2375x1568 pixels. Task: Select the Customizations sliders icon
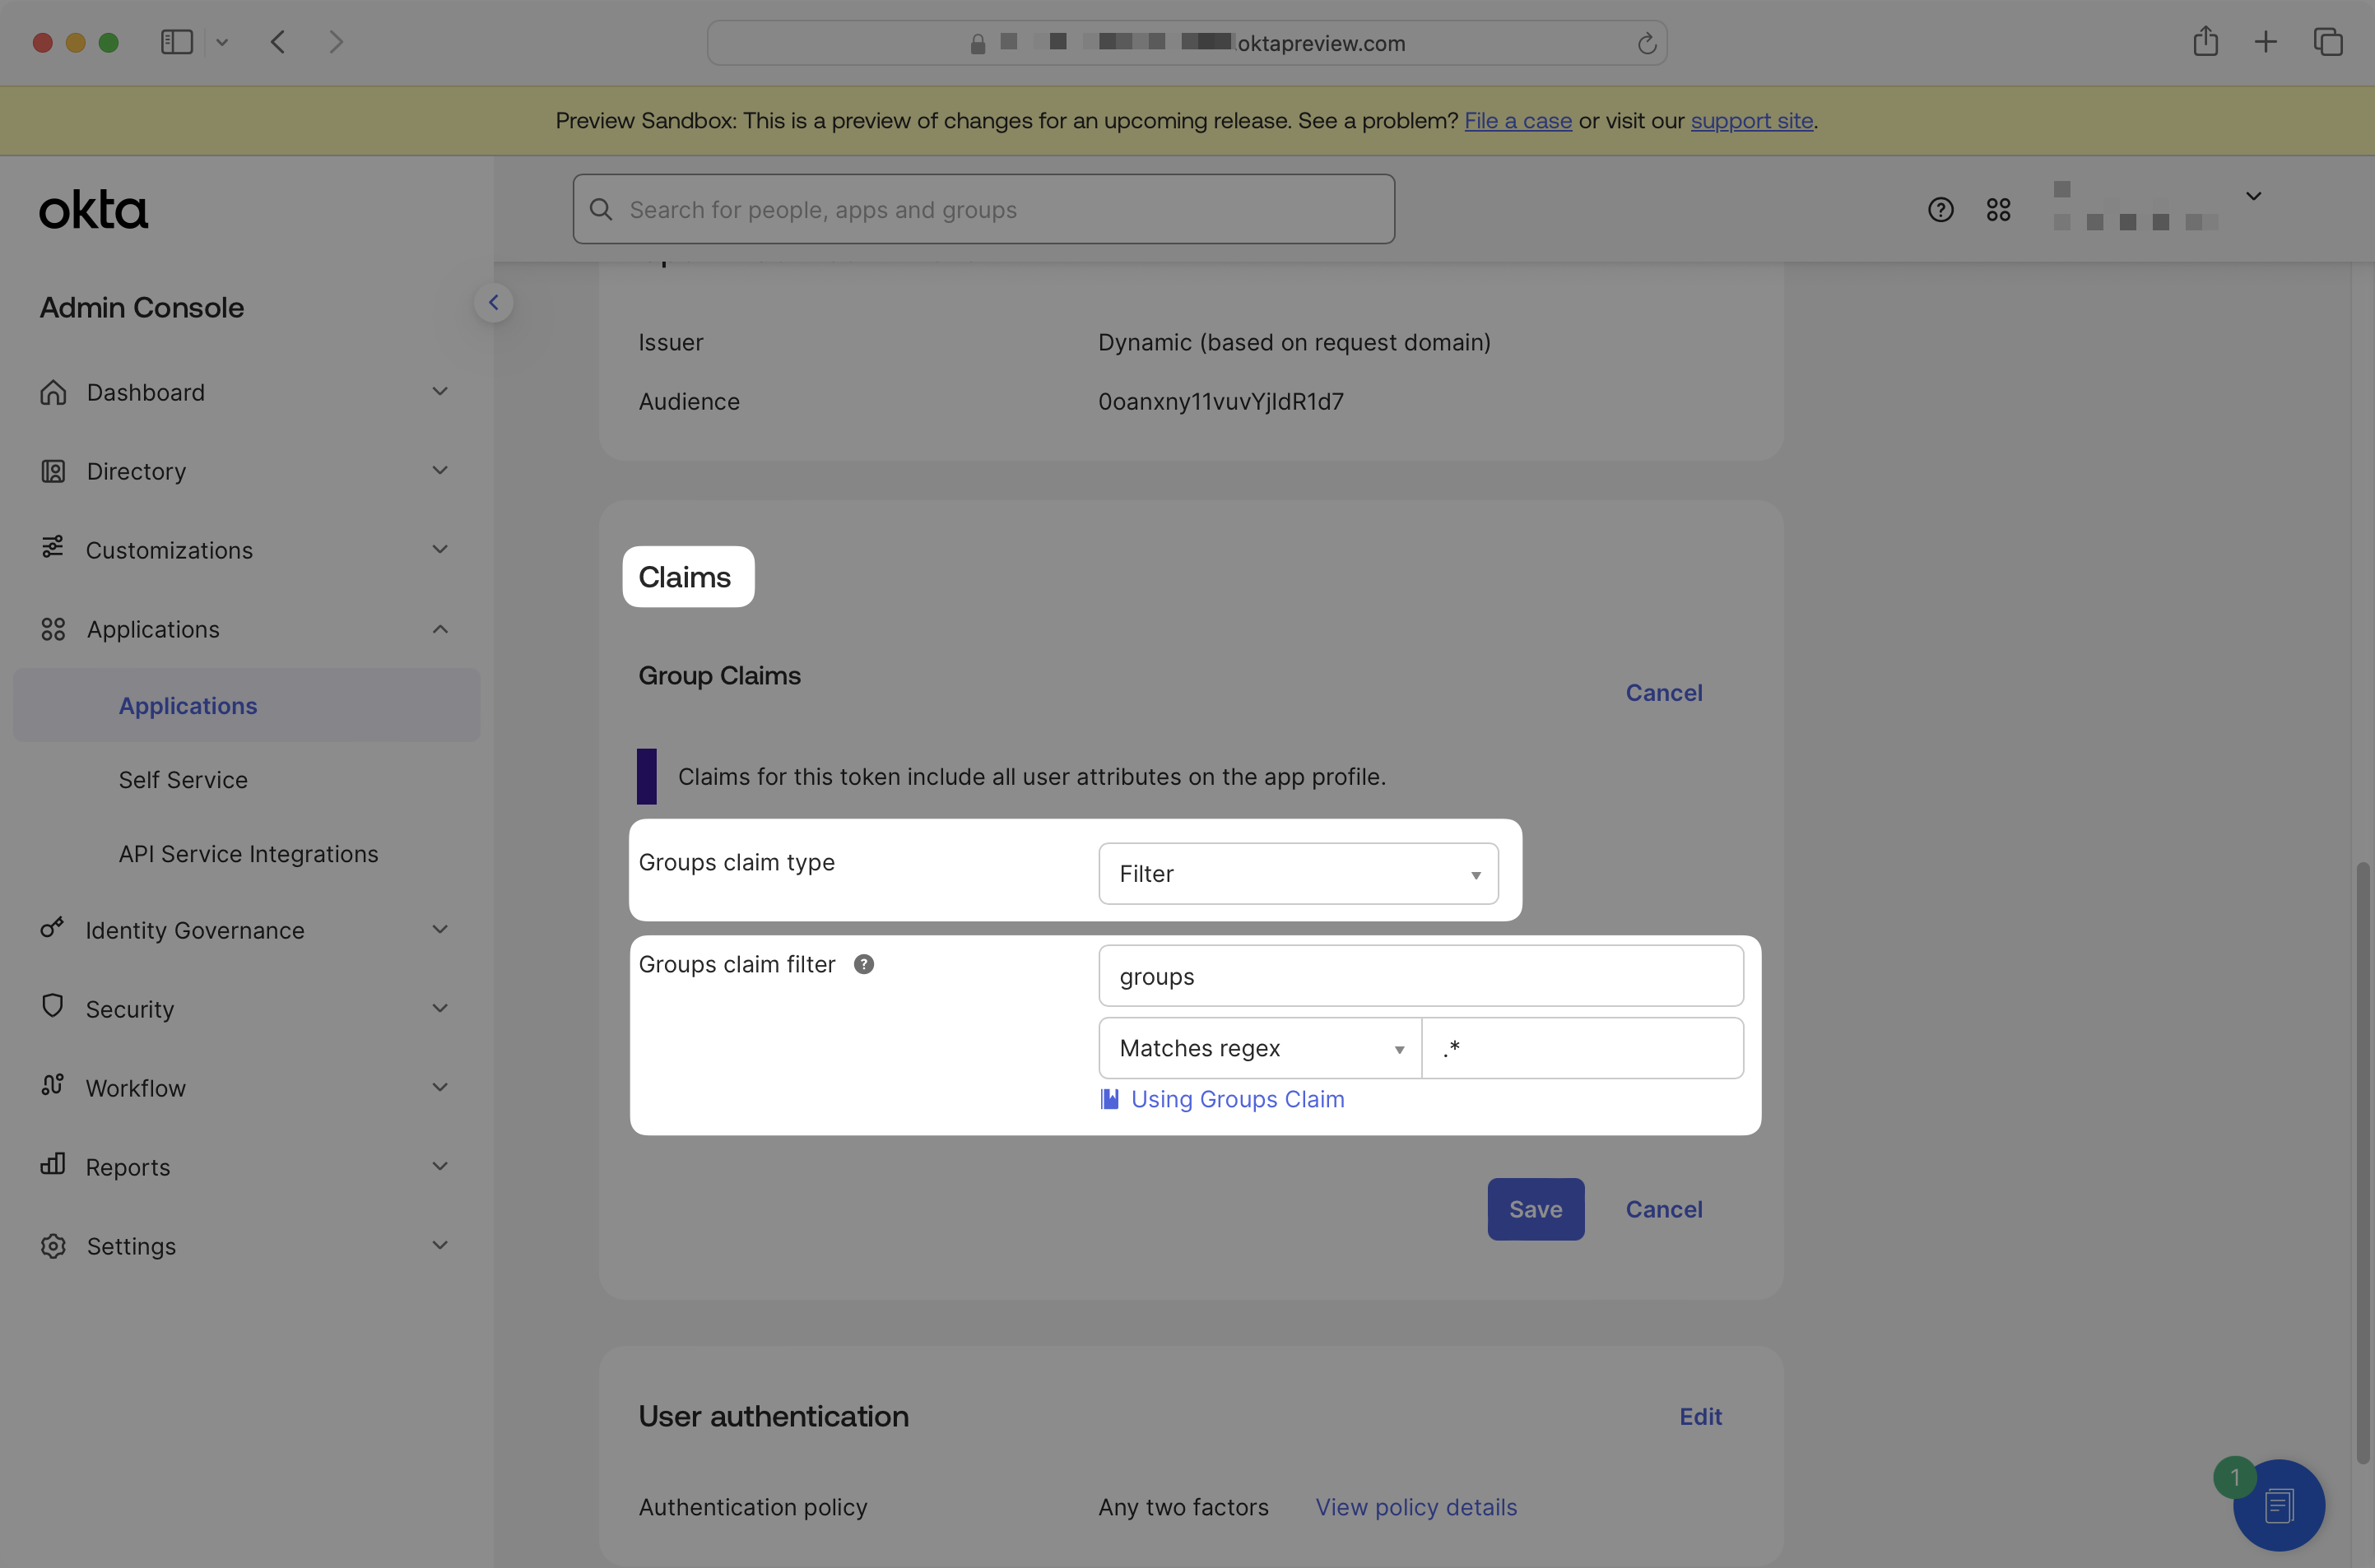click(53, 549)
